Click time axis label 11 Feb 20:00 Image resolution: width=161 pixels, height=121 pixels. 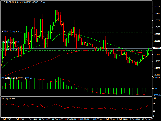point(70,119)
